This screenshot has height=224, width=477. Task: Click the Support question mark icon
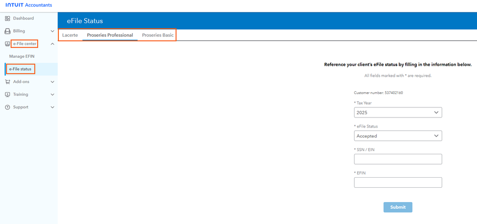click(x=7, y=107)
